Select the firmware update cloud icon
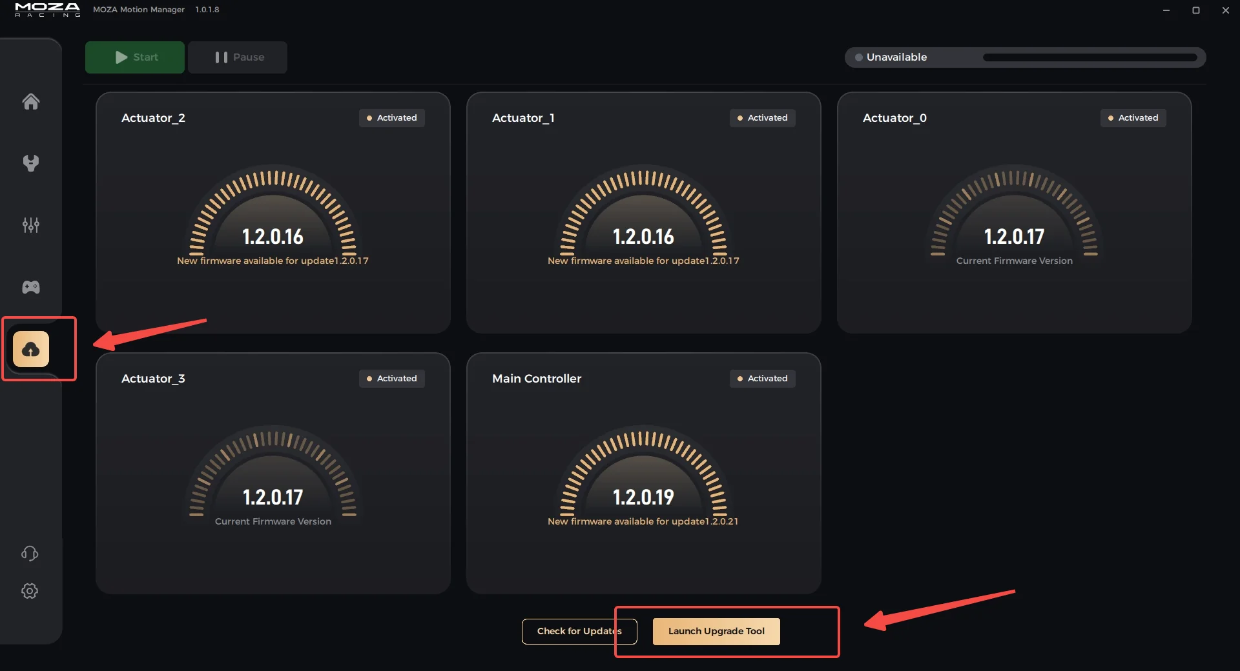 coord(31,349)
